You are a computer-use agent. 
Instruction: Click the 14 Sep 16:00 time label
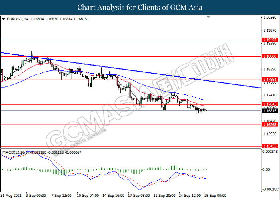coord(113,196)
